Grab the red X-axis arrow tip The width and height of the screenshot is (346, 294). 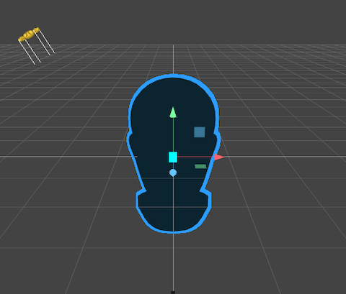click(219, 157)
